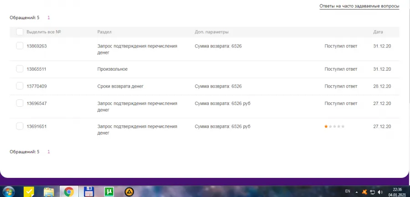Click the 'Дата' column header
410x197 pixels.
click(378, 32)
